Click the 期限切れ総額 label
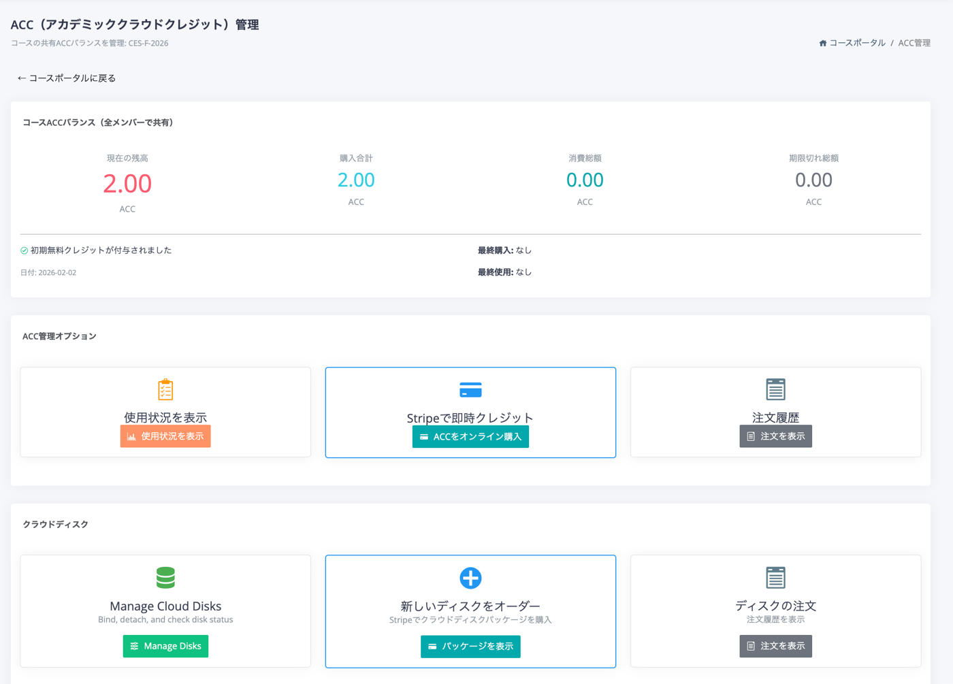Image resolution: width=953 pixels, height=684 pixels. [x=813, y=159]
